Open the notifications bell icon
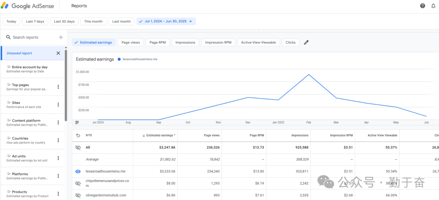 [433, 6]
